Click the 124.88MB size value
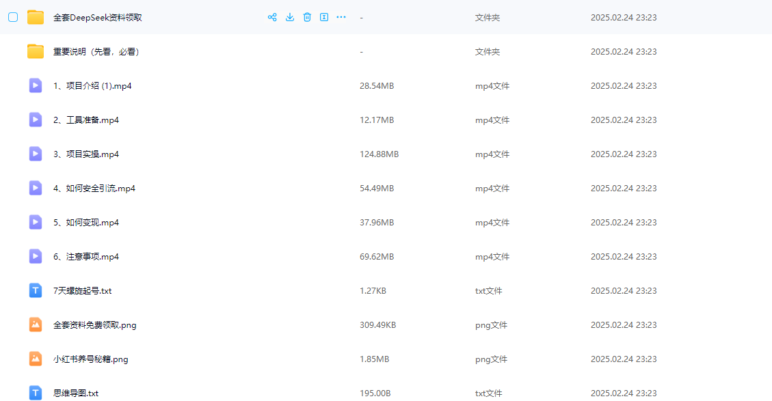Screen dimensions: 772x401 pos(379,154)
